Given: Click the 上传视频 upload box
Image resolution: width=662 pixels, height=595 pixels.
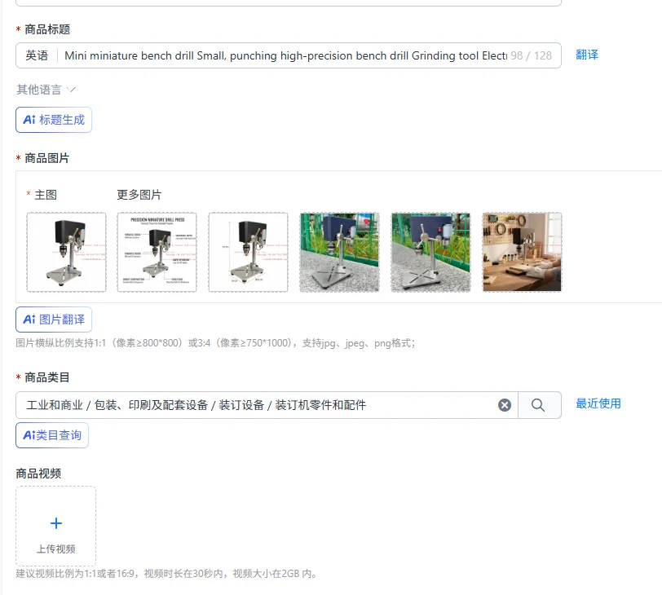Looking at the screenshot, I should (55, 527).
